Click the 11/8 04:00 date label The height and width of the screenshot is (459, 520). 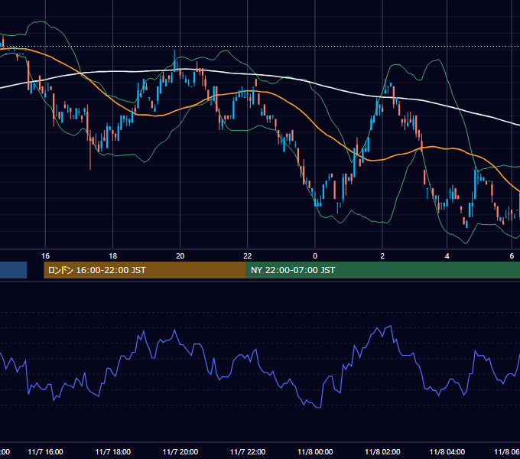tap(447, 451)
